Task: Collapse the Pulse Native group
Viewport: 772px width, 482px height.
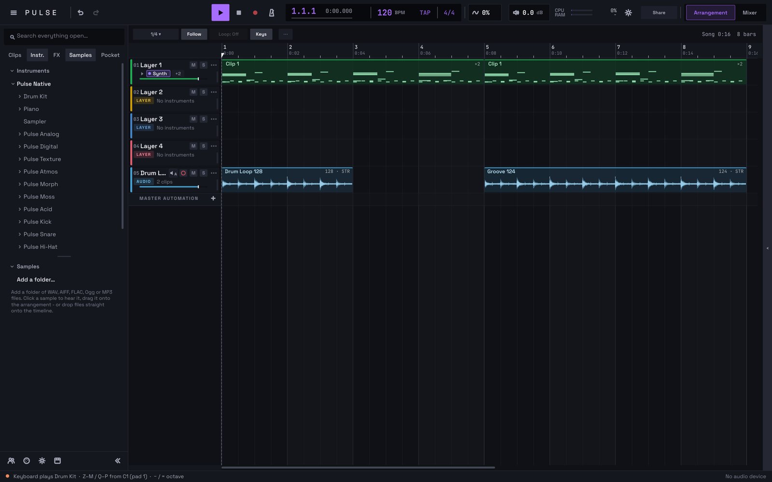Action: pos(13,84)
